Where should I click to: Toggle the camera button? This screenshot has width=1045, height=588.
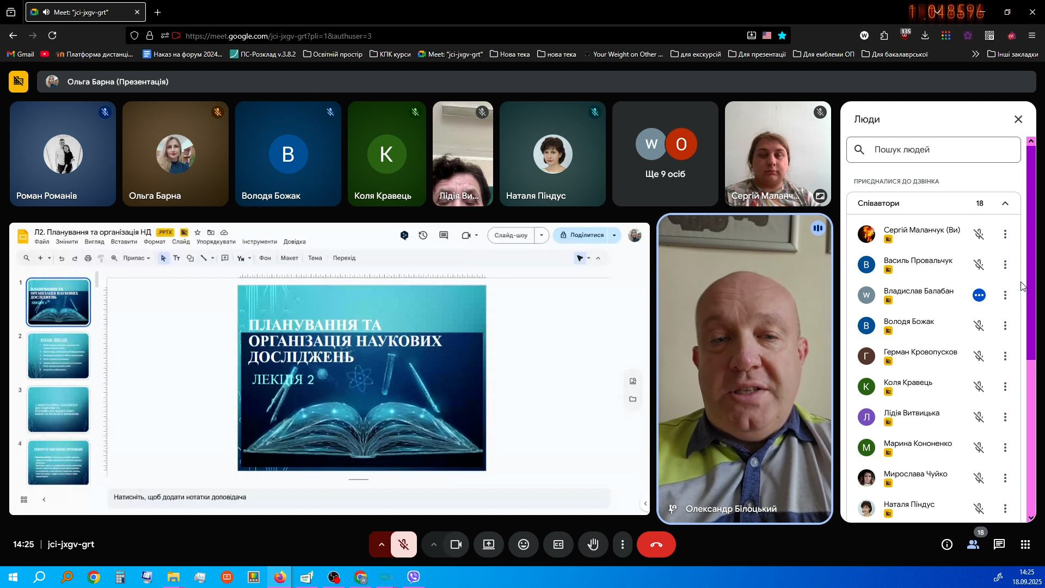tap(456, 544)
